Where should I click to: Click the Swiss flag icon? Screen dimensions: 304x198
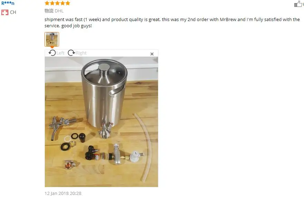click(x=5, y=12)
